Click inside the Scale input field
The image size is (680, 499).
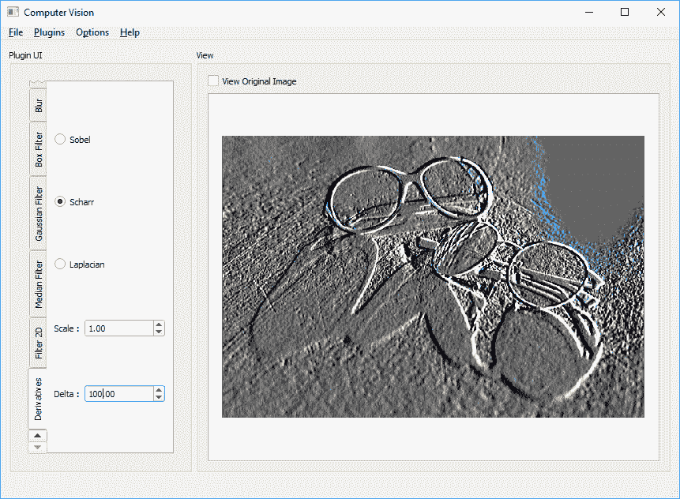(118, 328)
